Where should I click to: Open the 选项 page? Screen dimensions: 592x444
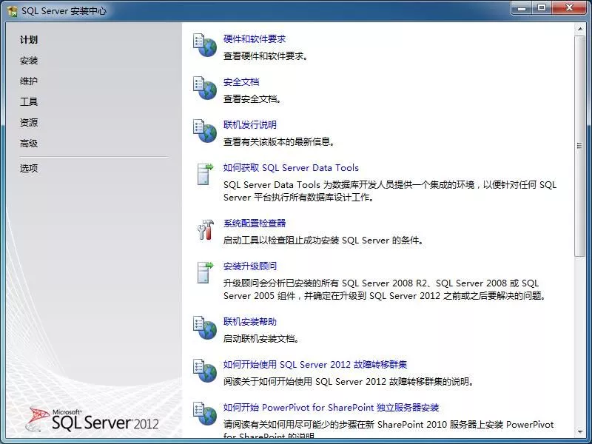(x=29, y=168)
